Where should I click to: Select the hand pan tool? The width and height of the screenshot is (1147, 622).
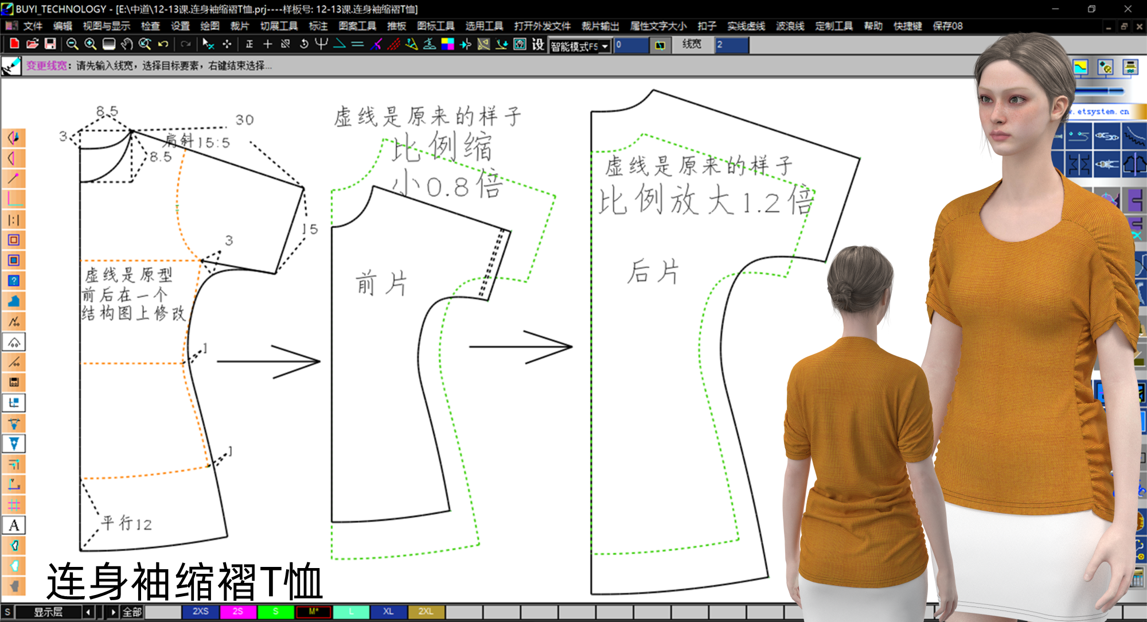click(x=127, y=44)
